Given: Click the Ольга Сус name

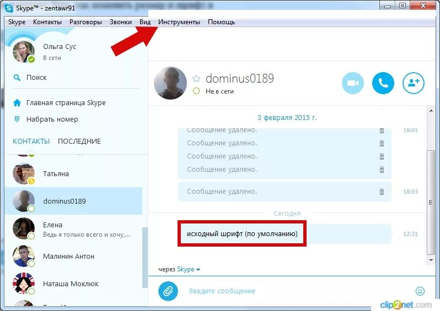Looking at the screenshot, I should [x=60, y=46].
